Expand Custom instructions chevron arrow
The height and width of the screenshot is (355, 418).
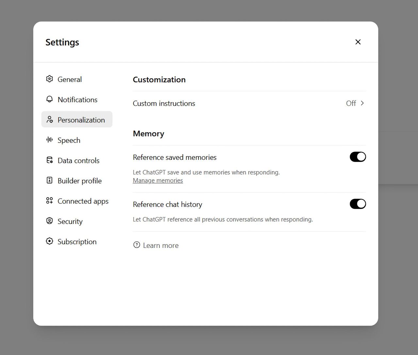(x=362, y=103)
